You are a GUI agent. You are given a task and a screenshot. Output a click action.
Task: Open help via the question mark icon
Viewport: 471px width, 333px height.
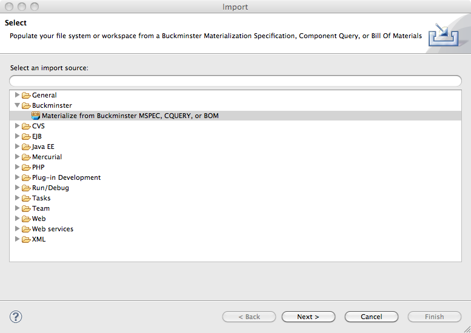16,317
